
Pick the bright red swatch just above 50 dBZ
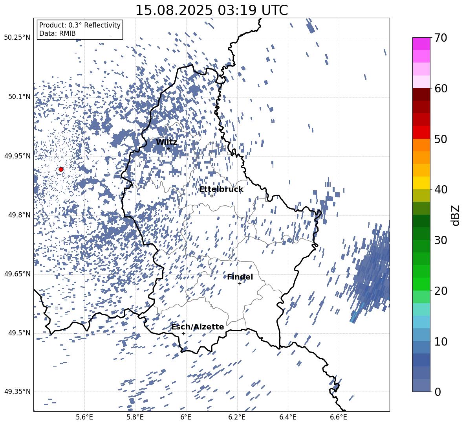click(x=421, y=132)
